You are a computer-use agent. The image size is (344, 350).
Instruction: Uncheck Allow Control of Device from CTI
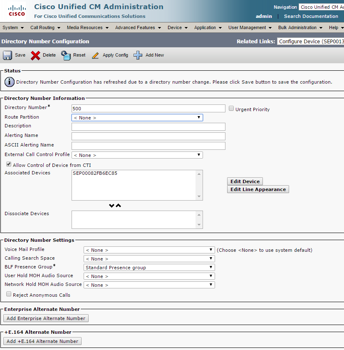pos(9,165)
